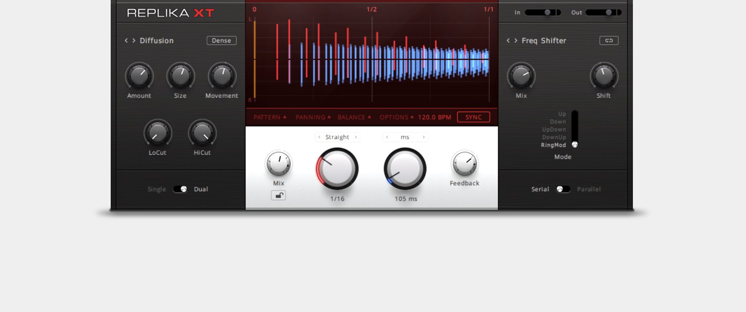Select previous effect left of Diffusion
The height and width of the screenshot is (312, 746).
pos(126,40)
